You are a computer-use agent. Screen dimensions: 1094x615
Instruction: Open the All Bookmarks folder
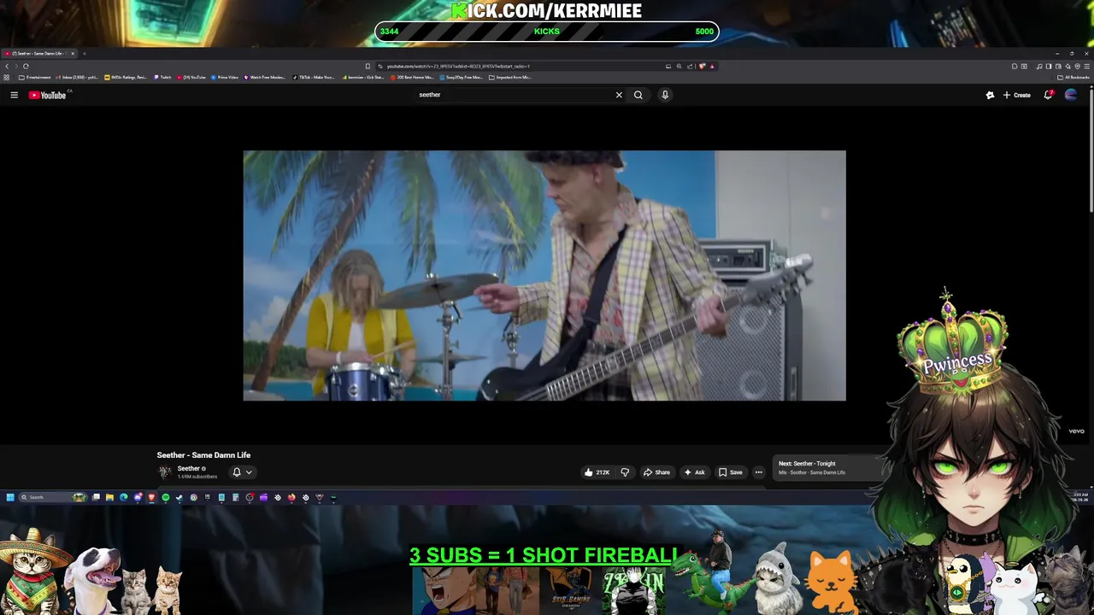1073,77
